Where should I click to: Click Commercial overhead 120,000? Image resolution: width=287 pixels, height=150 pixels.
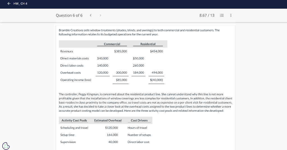[x=103, y=73]
